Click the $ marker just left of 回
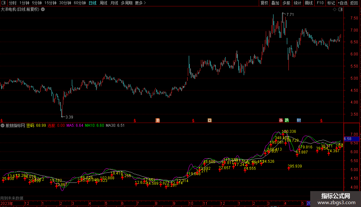Image resolution: width=361 pixels, height=207 pixels. pos(193,121)
